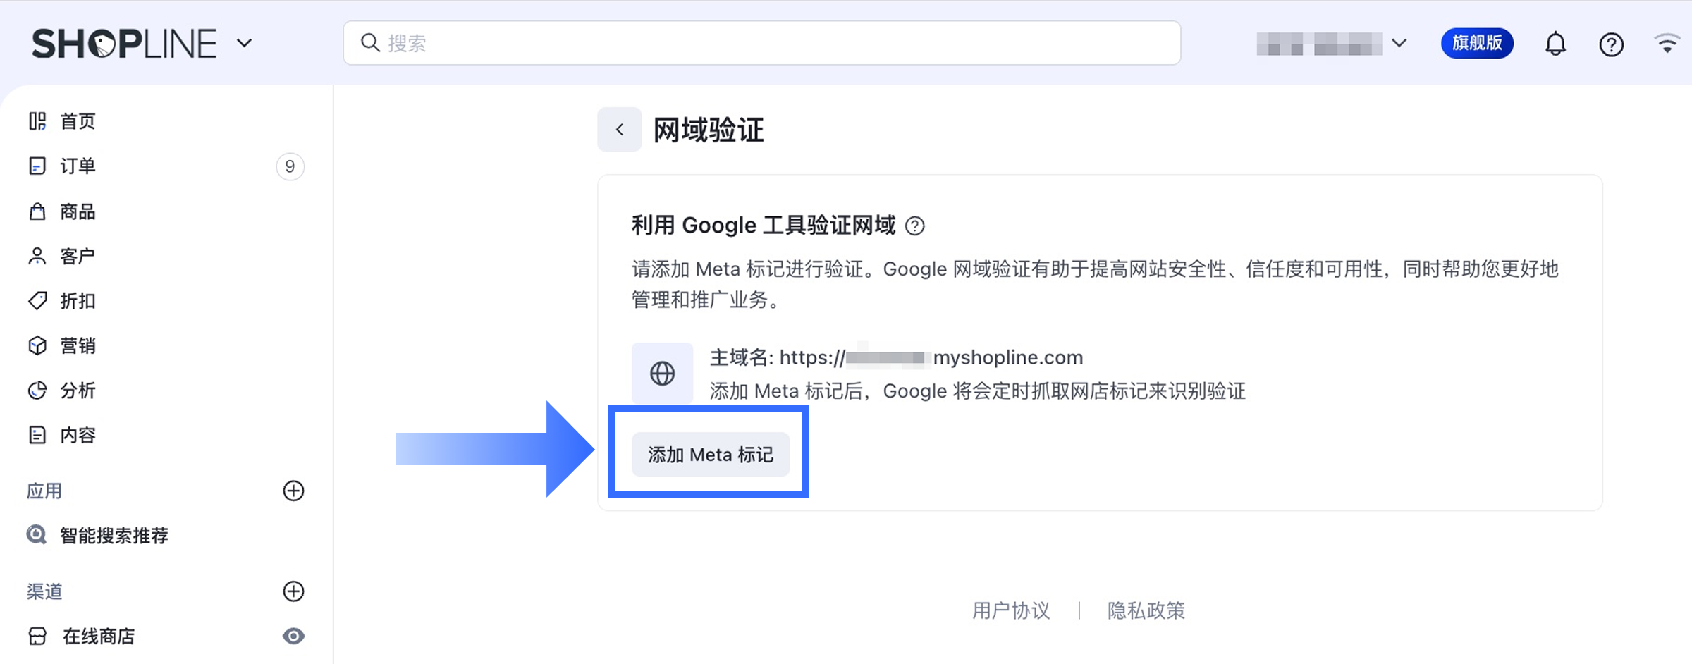1692x664 pixels.
Task: Open the 隐私政策 link
Action: point(1146,610)
